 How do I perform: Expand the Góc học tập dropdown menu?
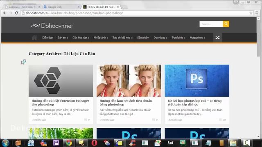coord(81,38)
